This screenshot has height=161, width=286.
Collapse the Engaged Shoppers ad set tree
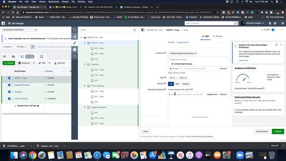84,107
